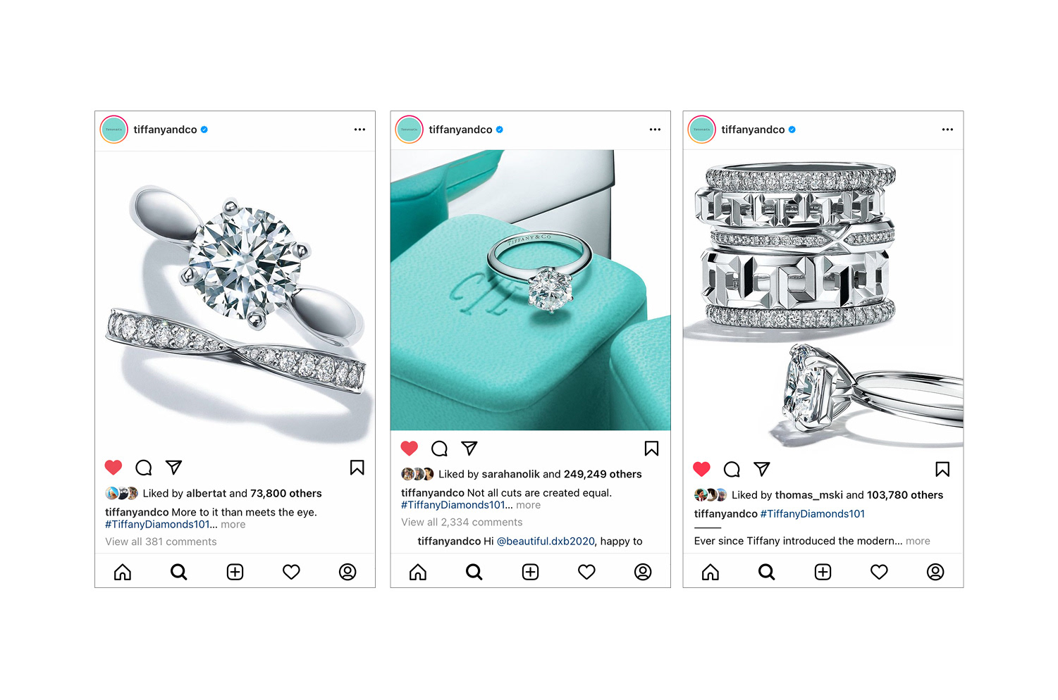Open tiffanyandco story avatar on the right post

tap(701, 130)
